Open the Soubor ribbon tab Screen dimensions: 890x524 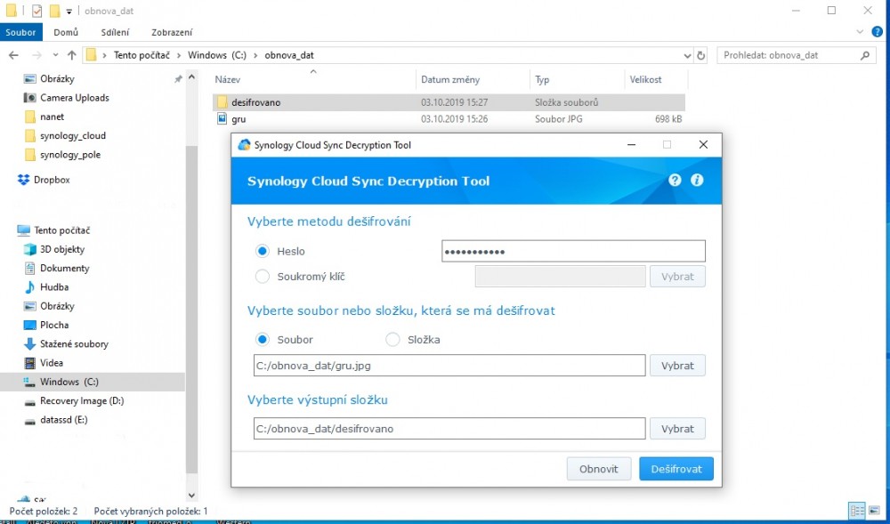point(20,32)
